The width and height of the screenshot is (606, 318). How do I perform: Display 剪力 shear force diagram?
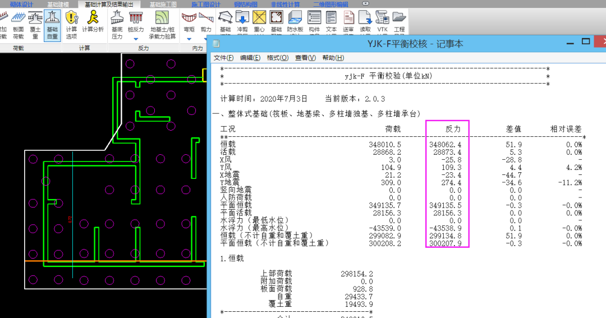pyautogui.click(x=206, y=22)
